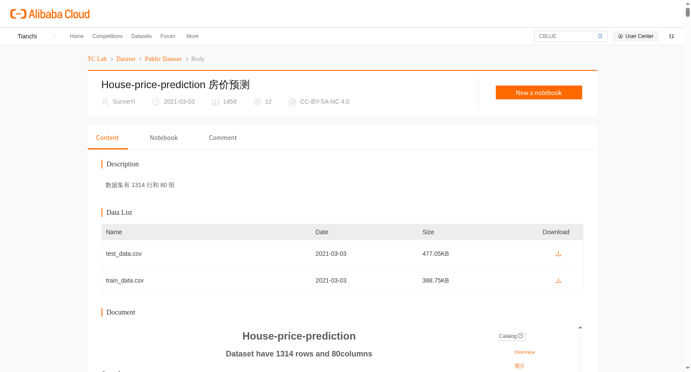The width and height of the screenshot is (691, 372).
Task: Click the test_data.csv file name
Action: [124, 254]
